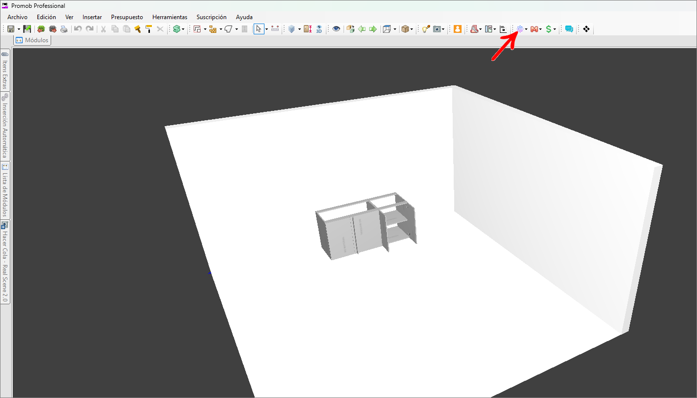Viewport: 697px width, 398px height.
Task: Expand the layers icon dropdown arrow
Action: click(x=299, y=29)
